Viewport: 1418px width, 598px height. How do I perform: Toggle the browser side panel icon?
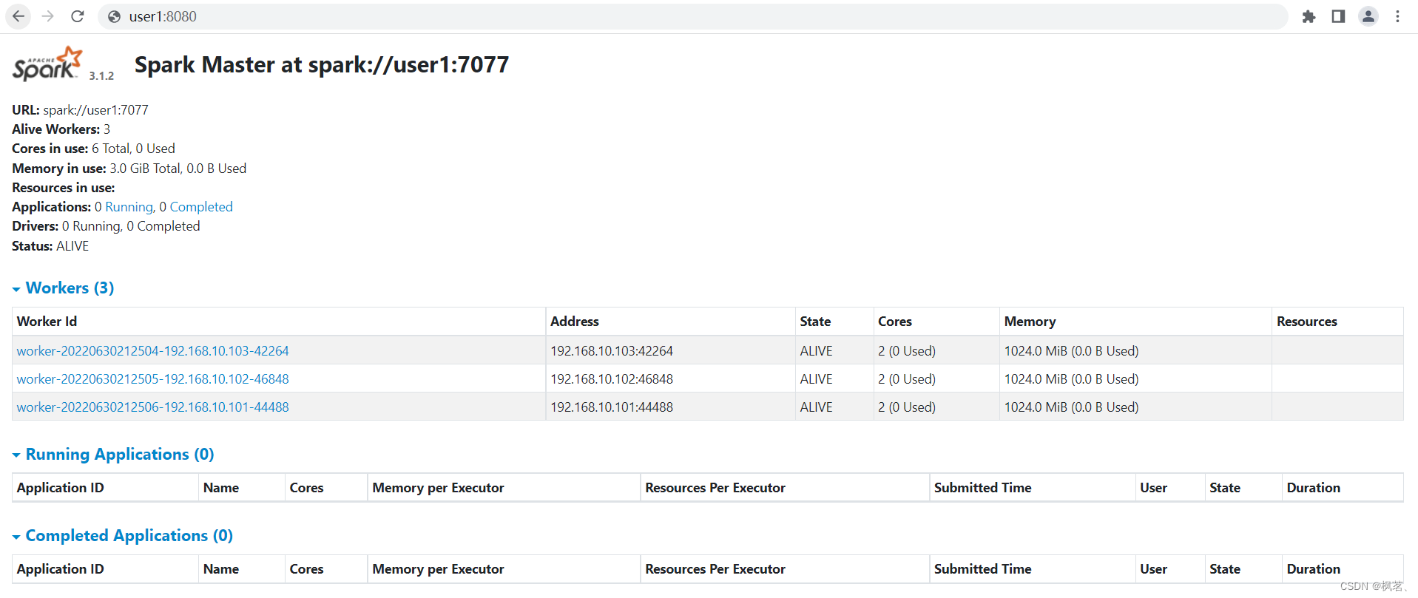point(1338,16)
